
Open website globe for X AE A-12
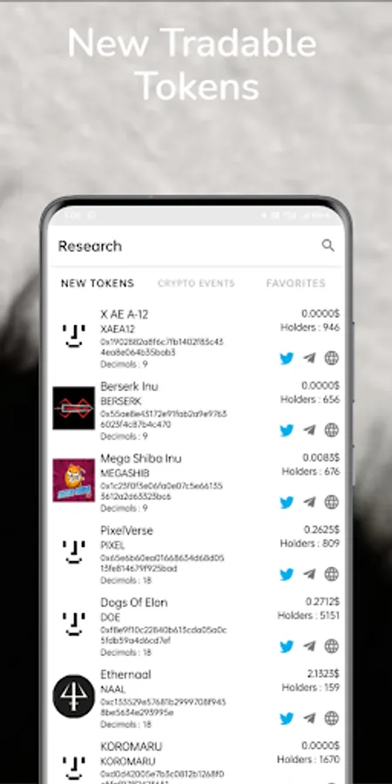click(332, 358)
